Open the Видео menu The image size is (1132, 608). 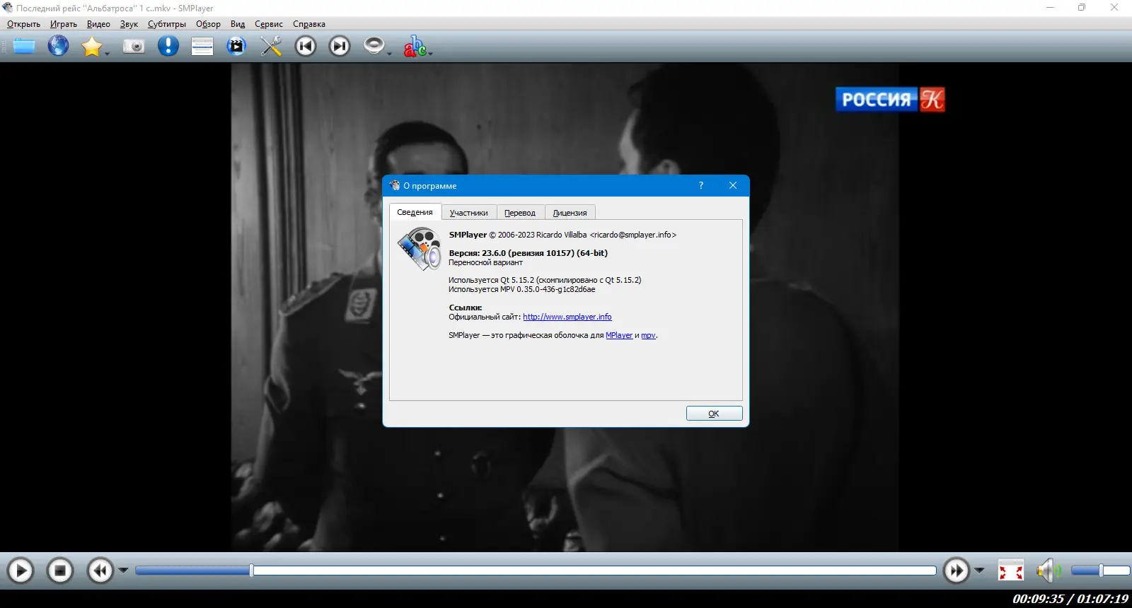click(x=98, y=24)
